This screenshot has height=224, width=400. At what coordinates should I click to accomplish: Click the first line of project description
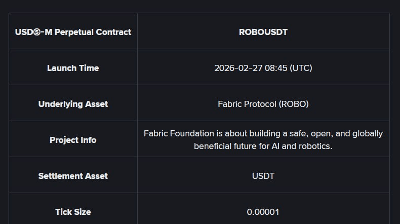click(x=263, y=134)
